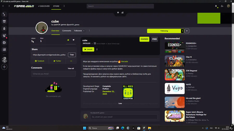234x131 pixels.
Task: Click the search field
Action: (120, 6)
